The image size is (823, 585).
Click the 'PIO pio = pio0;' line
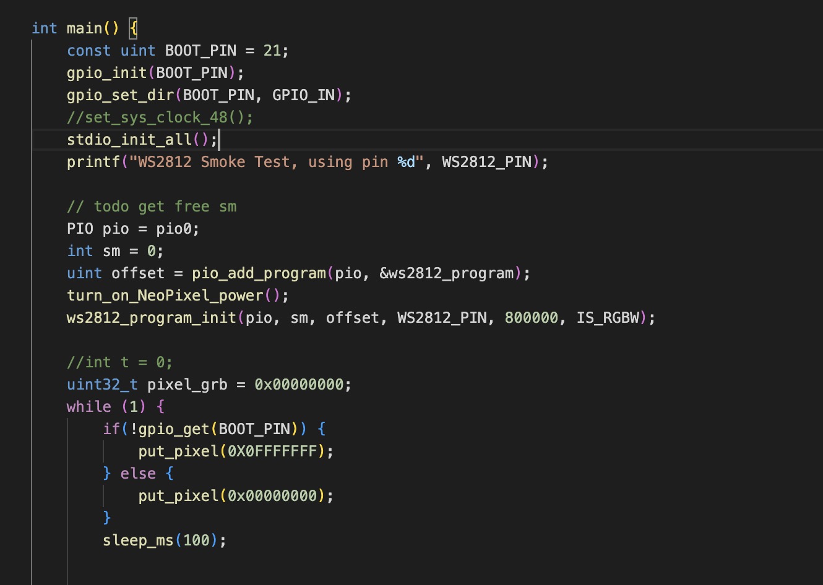point(133,229)
